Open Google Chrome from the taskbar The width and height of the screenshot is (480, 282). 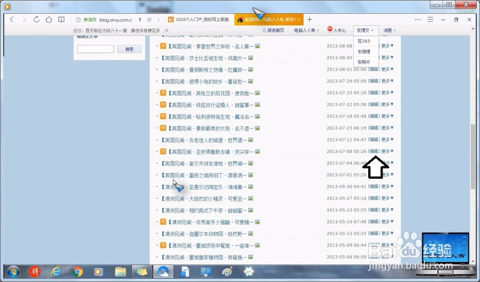pos(78,271)
